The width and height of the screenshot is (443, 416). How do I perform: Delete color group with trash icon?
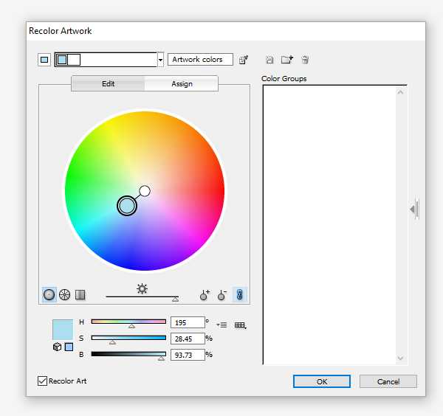[x=305, y=60]
